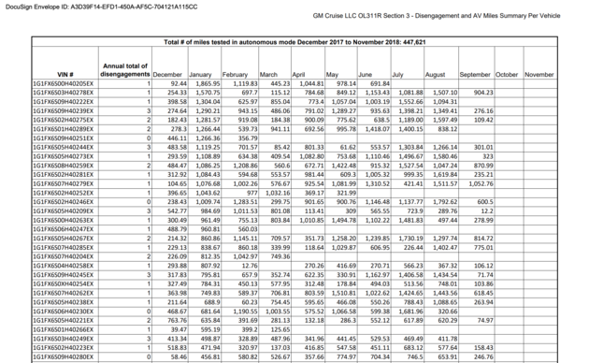Click VIN cell 1G1FX6S09H40251EX

click(64, 138)
